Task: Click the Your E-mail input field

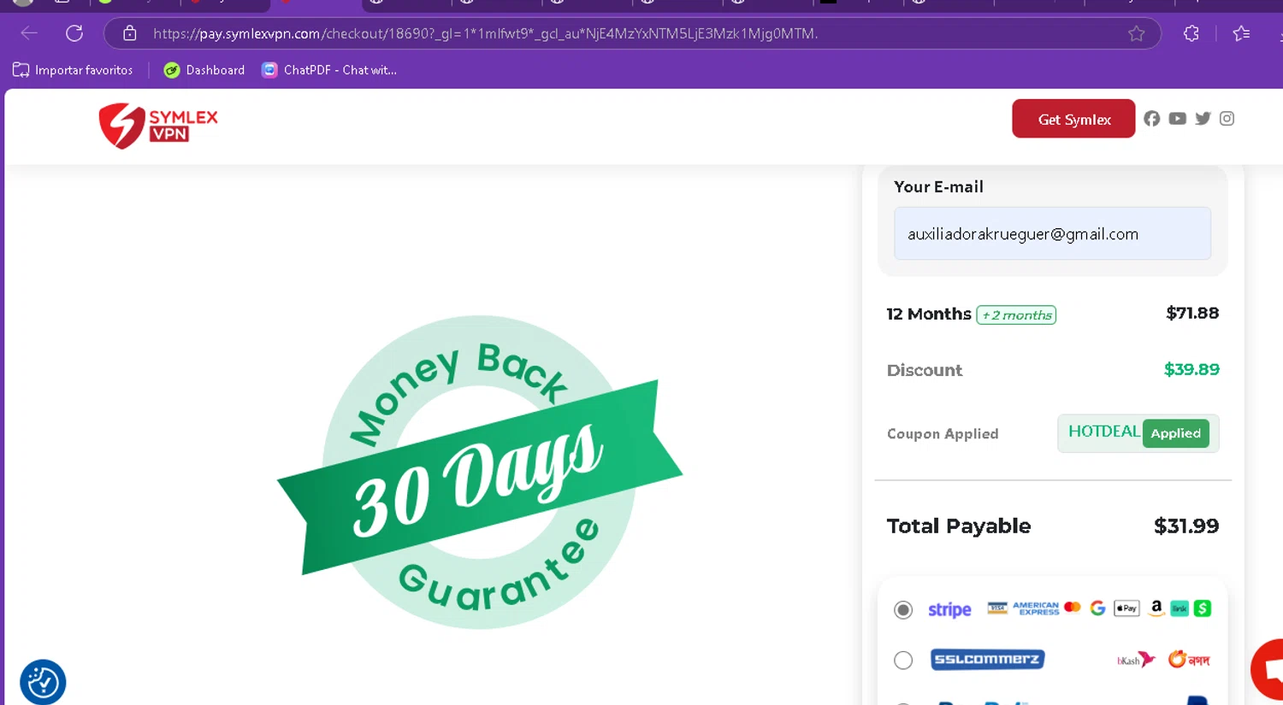Action: pyautogui.click(x=1052, y=233)
